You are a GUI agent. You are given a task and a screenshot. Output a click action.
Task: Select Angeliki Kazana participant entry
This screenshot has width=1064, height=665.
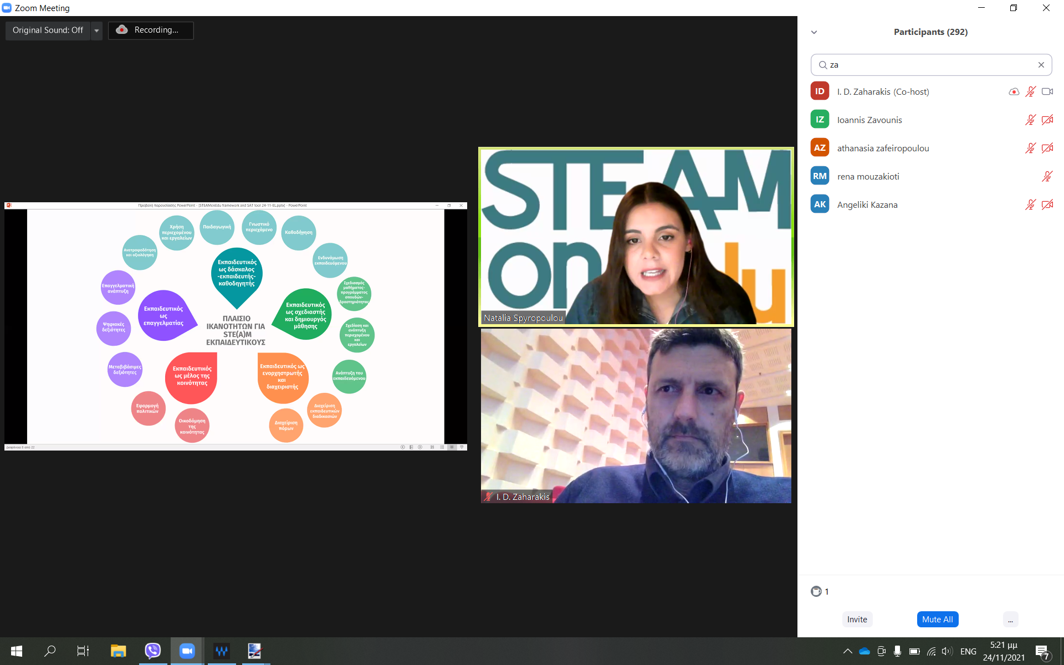tap(867, 205)
